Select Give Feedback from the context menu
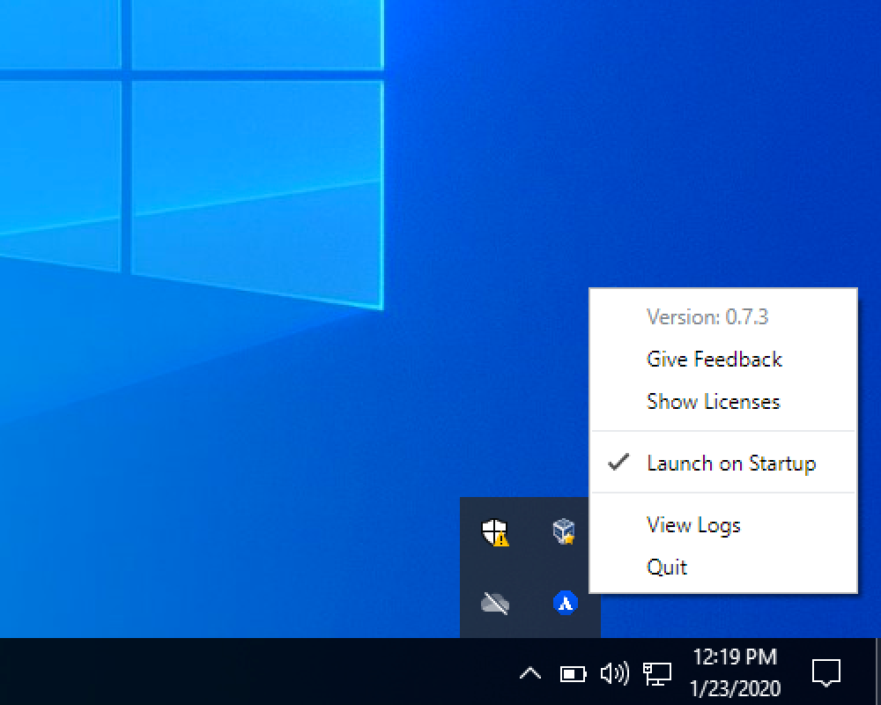This screenshot has width=881, height=705. 714,359
